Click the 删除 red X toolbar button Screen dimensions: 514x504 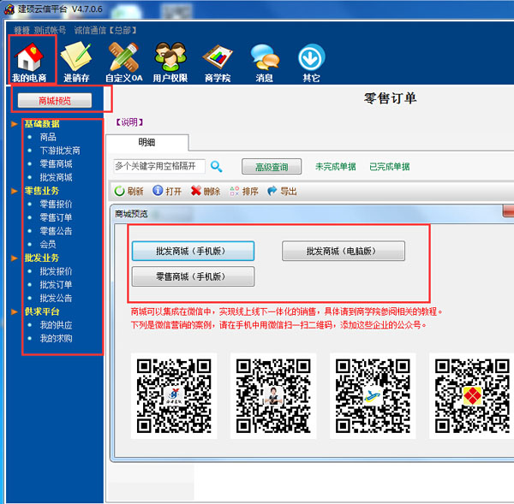[206, 191]
